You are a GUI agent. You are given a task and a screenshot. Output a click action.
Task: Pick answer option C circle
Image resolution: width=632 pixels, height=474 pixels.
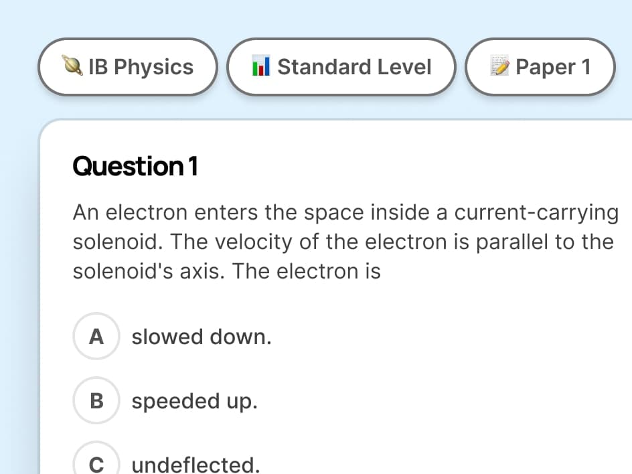coord(96,464)
